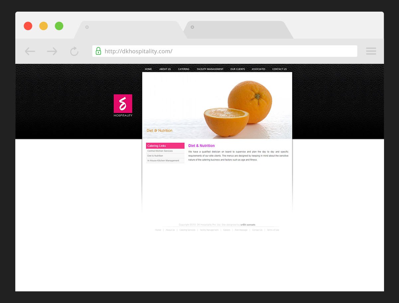
Task: Open Facility Management from top menu
Action: (210, 69)
